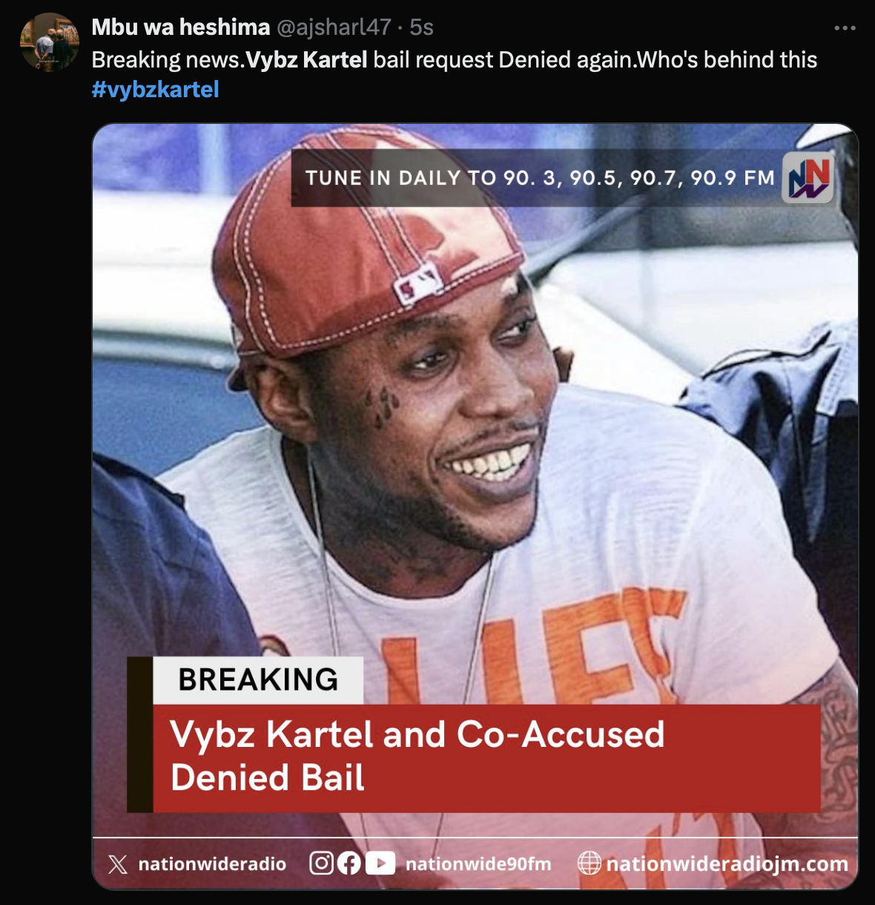Open the #vybzkartel hashtag link
Image resolution: width=875 pixels, height=905 pixels.
pos(156,90)
